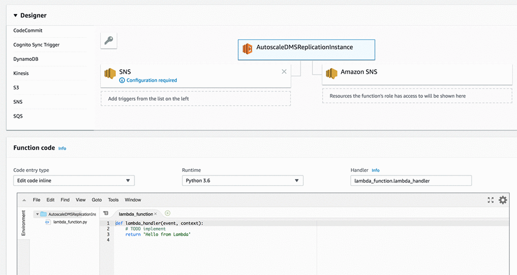Select the Amazon SNS resource card
The width and height of the screenshot is (517, 275).
point(417,75)
